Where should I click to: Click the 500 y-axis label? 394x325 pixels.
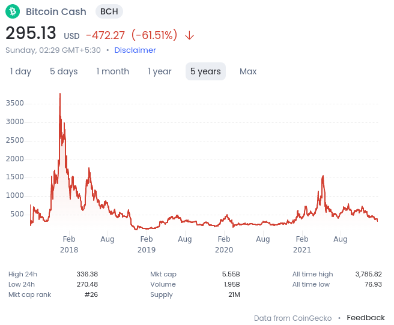click(x=17, y=214)
